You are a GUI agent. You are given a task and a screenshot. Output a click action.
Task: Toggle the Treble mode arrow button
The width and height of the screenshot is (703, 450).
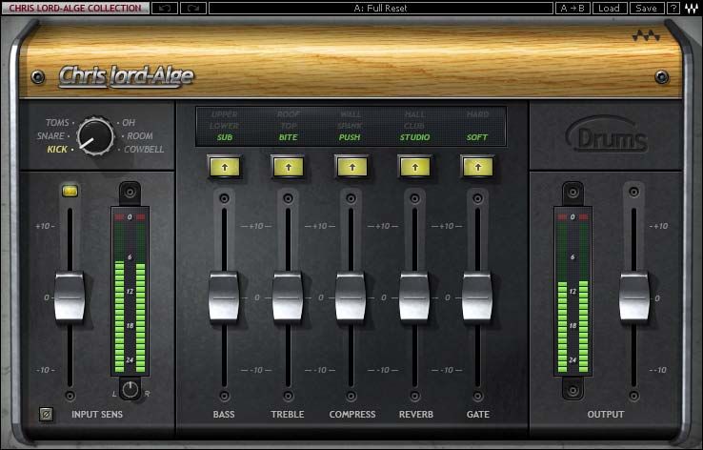[x=289, y=168]
